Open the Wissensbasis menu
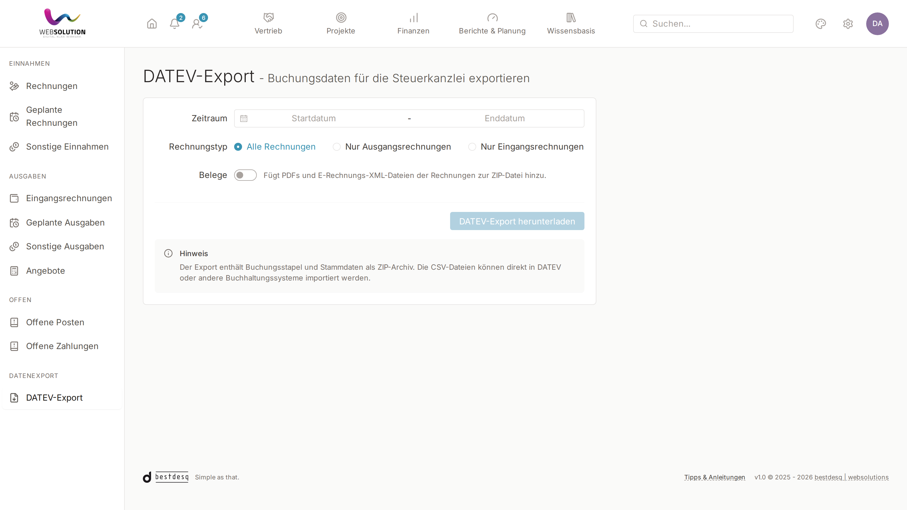The image size is (907, 510). (x=571, y=24)
